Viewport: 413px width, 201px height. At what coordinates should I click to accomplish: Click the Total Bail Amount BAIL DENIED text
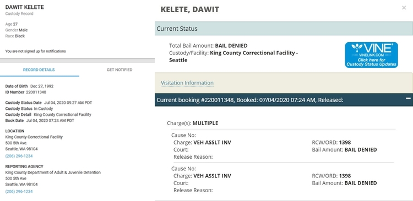coord(208,46)
